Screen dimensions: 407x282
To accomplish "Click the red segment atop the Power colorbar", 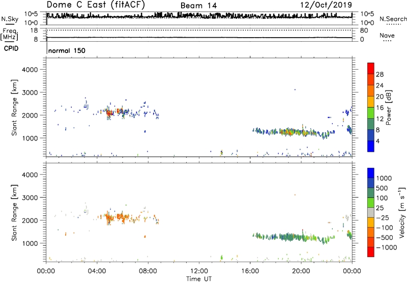I will pos(371,68).
